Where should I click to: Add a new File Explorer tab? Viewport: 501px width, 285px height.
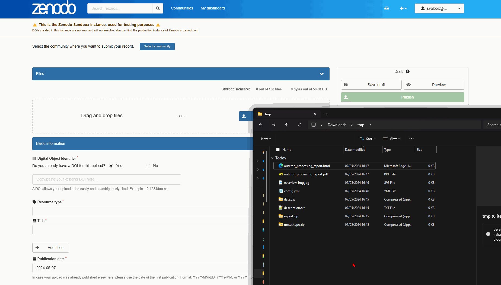pos(327,114)
